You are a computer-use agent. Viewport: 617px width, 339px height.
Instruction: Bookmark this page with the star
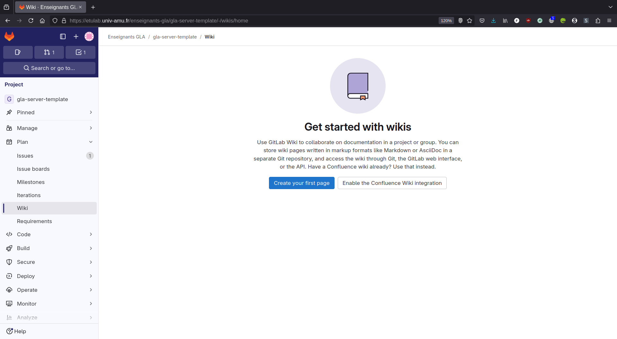[469, 21]
